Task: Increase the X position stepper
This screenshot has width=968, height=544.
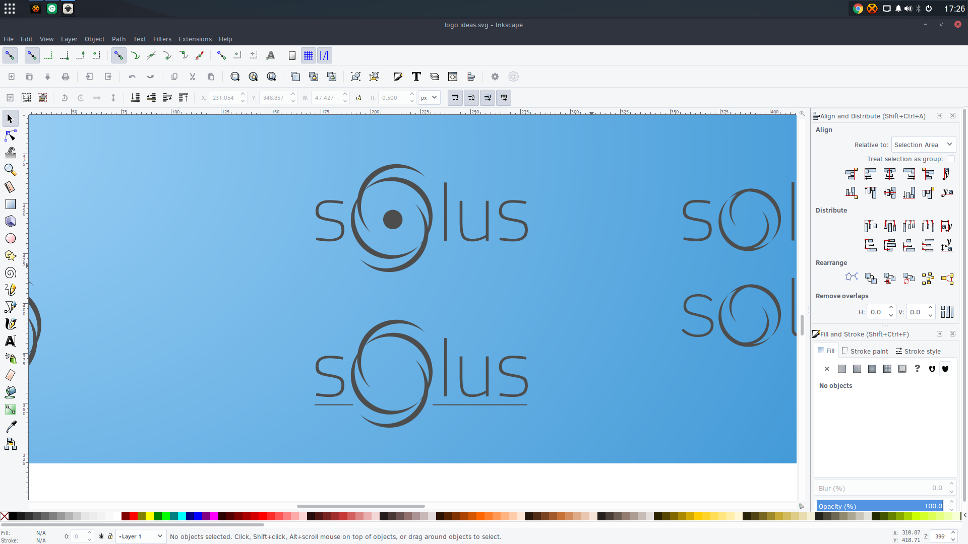Action: (243, 94)
